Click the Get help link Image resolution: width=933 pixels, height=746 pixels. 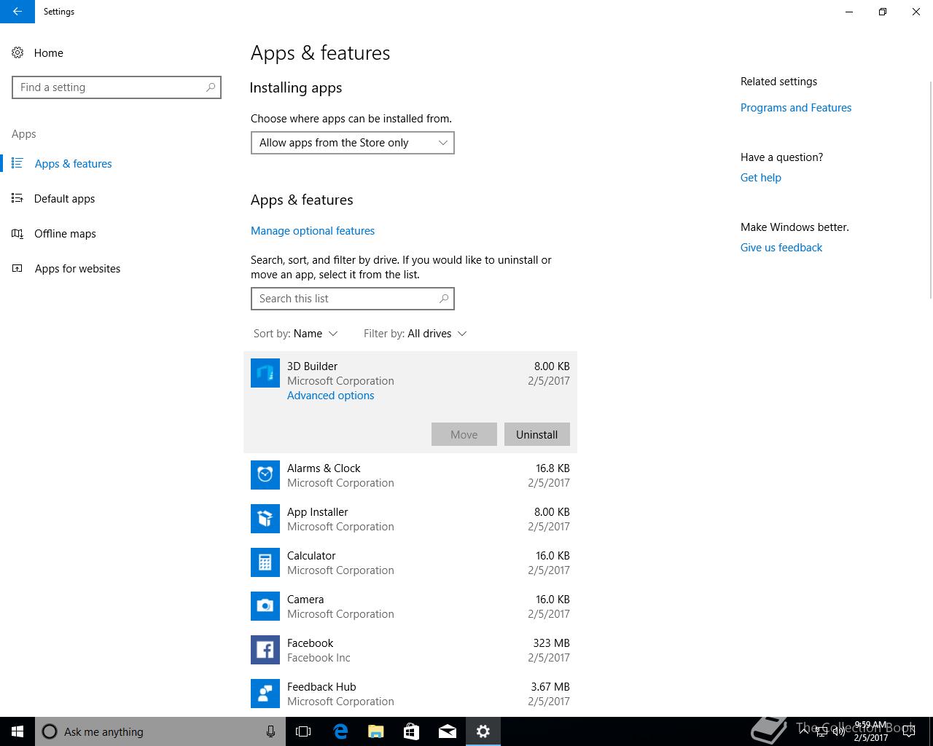pyautogui.click(x=761, y=177)
